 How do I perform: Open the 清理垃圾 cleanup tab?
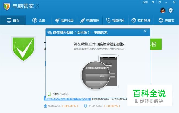(x=64, y=21)
